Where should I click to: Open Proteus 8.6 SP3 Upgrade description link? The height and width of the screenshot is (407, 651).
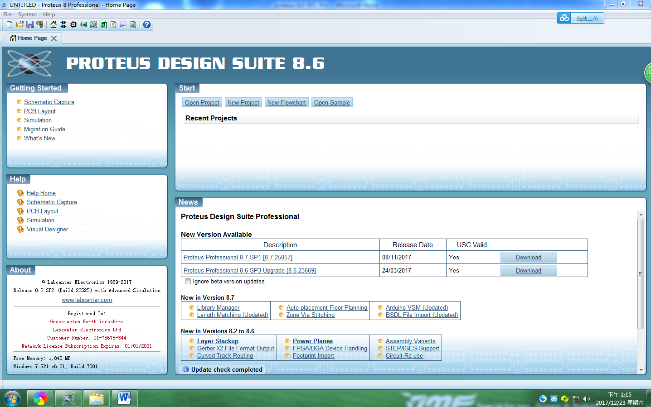250,270
